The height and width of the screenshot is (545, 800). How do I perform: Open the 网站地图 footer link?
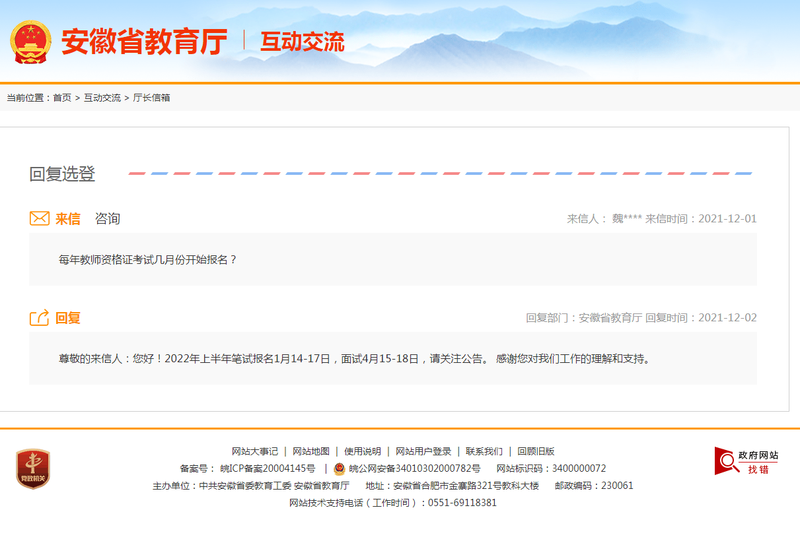311,451
